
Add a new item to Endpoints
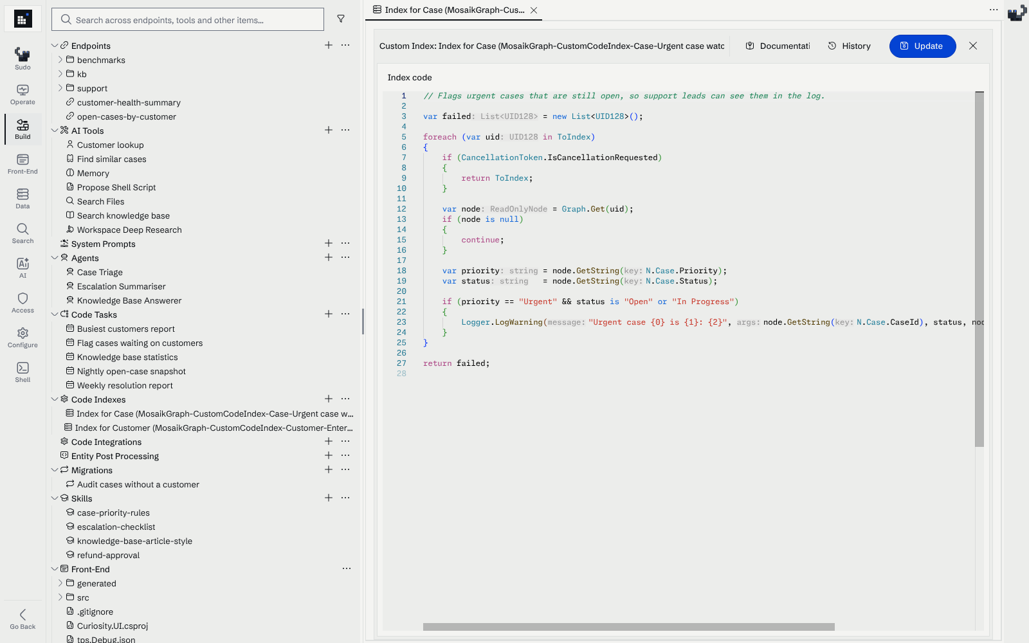click(x=329, y=45)
